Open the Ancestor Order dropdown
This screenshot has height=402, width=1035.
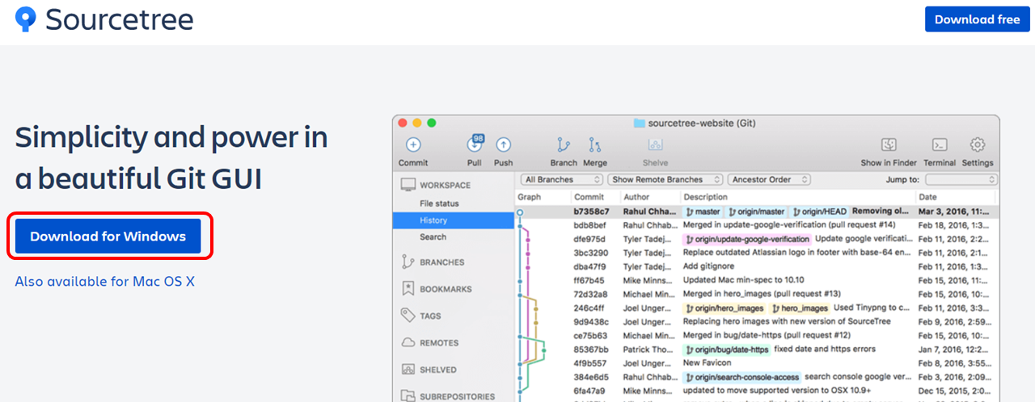click(770, 179)
